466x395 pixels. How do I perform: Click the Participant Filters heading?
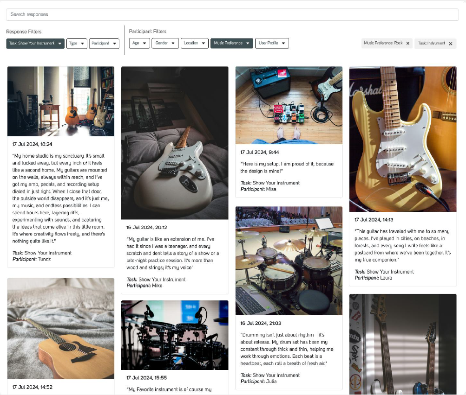[x=148, y=32]
